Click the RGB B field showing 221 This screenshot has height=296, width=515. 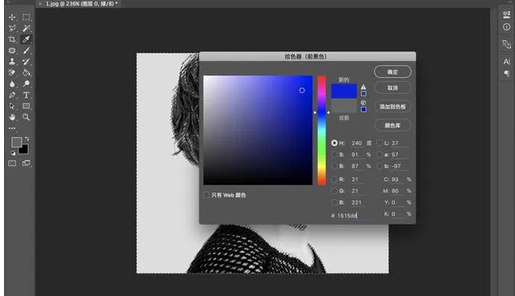(x=357, y=203)
